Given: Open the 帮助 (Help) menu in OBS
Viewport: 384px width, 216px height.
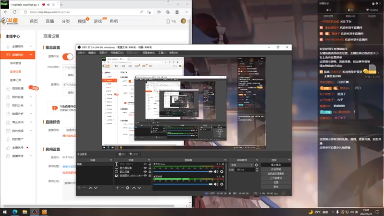Looking at the screenshot, I should pyautogui.click(x=173, y=53).
